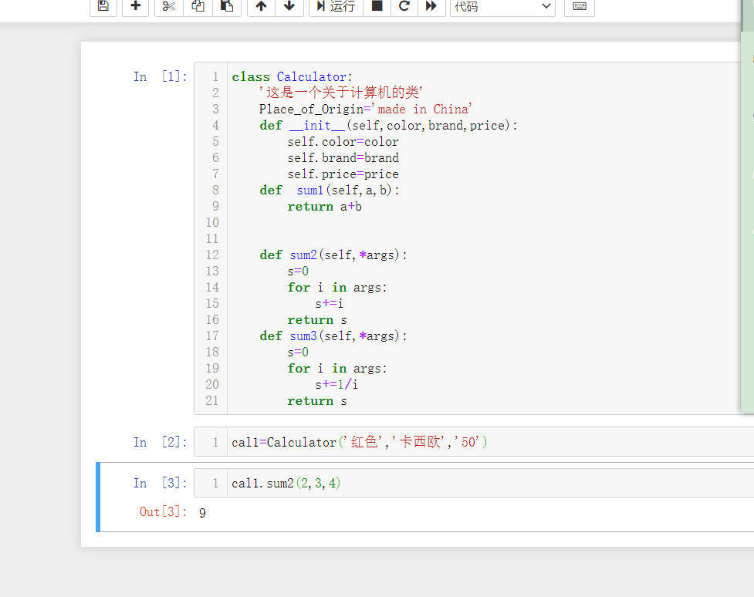This screenshot has width=754, height=597.
Task: Click the 'return a+b' line
Action: tap(325, 207)
